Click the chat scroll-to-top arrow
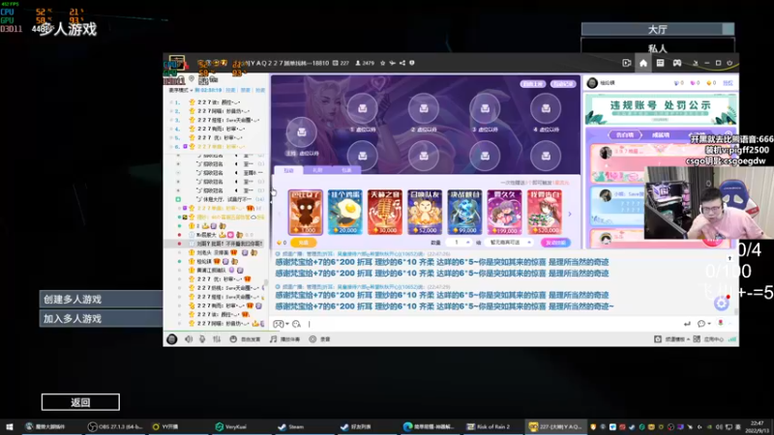The height and width of the screenshot is (435, 774). point(729,258)
